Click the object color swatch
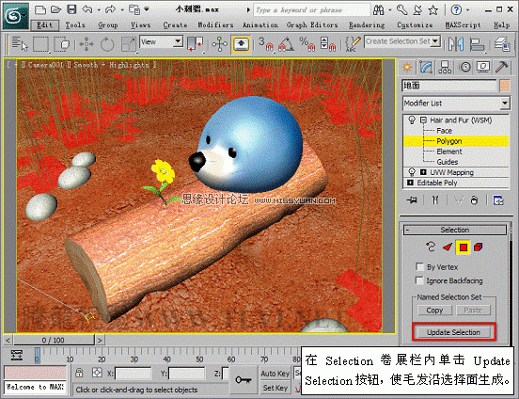 [505, 86]
